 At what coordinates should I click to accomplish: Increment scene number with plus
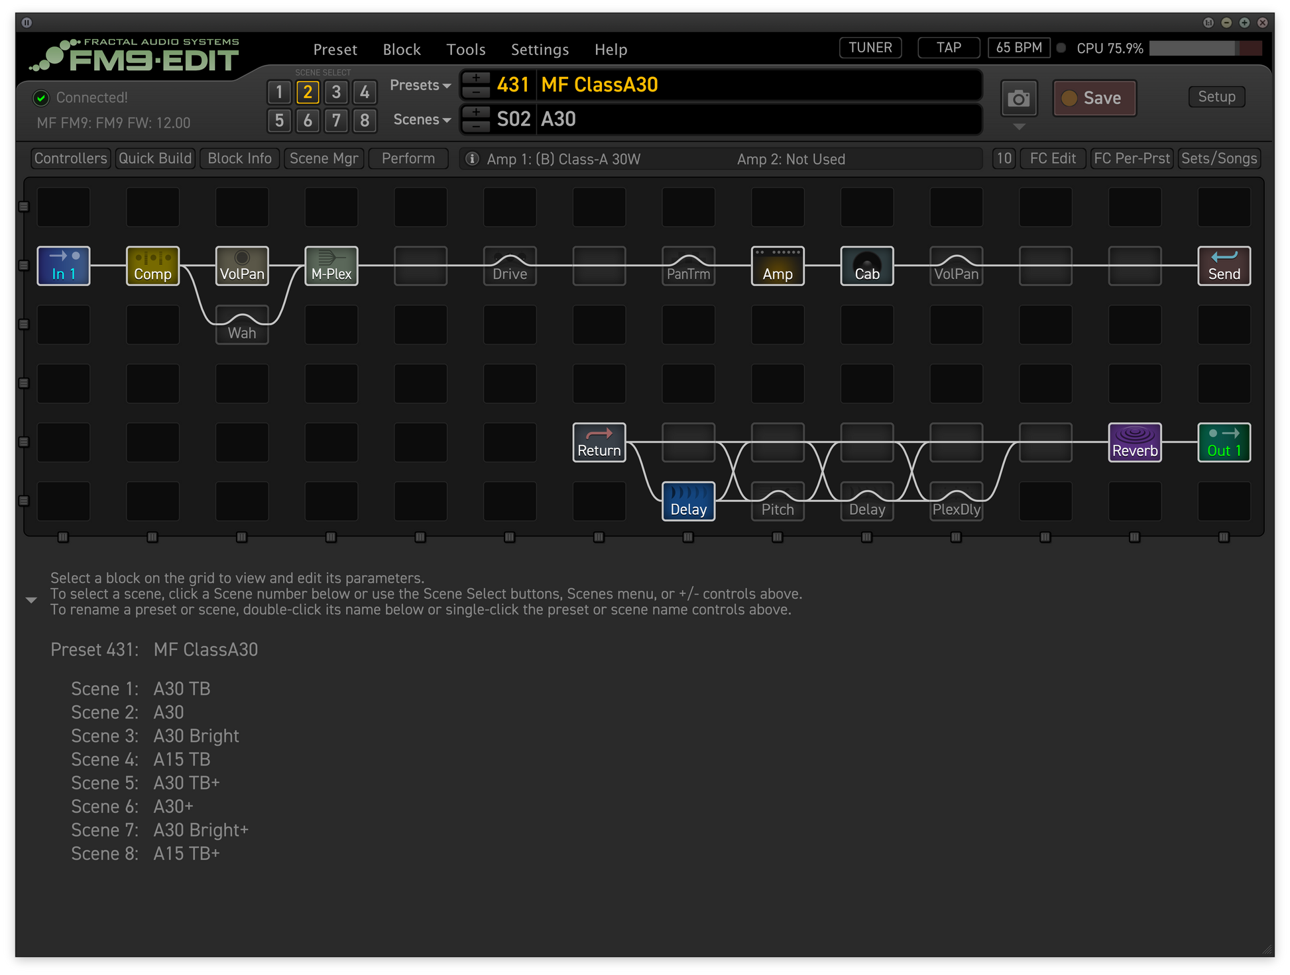pos(476,112)
